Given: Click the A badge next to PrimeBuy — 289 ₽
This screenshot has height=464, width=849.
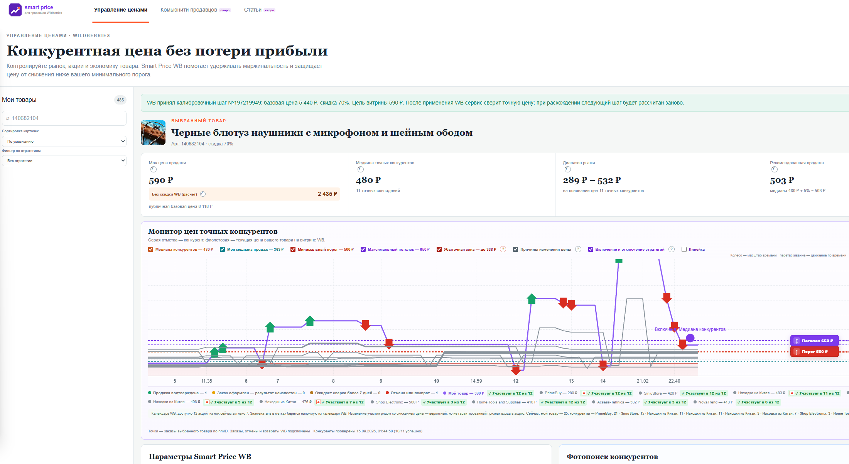Looking at the screenshot, I should click(x=584, y=393).
